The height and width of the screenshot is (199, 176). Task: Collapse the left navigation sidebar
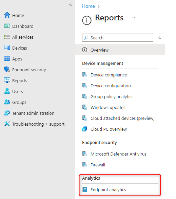71,5
